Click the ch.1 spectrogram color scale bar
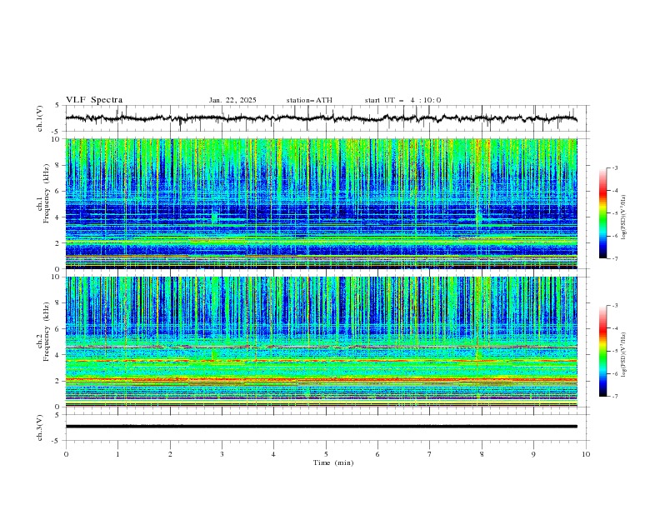 point(603,213)
